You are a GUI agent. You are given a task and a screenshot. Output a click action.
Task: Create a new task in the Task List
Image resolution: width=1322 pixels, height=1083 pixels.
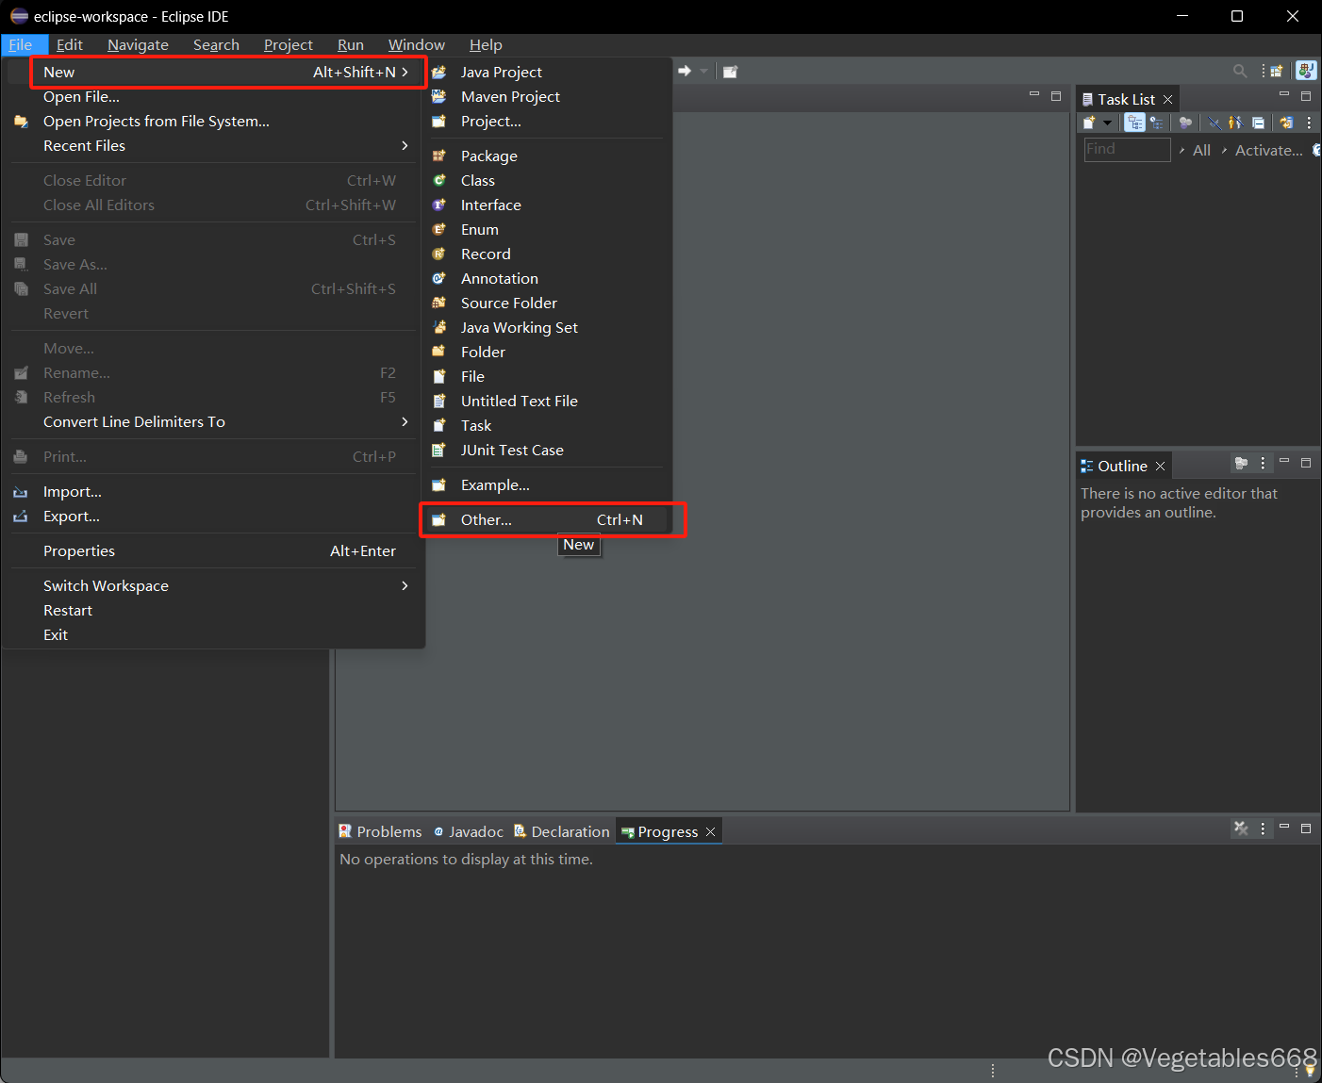coord(1092,123)
